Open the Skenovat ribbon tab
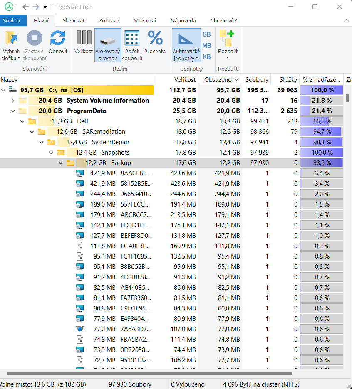Screen dimensions: 352x389 click(74, 20)
